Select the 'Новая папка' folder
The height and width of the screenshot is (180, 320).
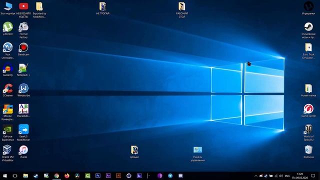click(x=308, y=90)
